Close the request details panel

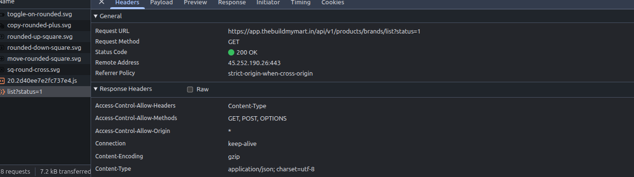[101, 2]
